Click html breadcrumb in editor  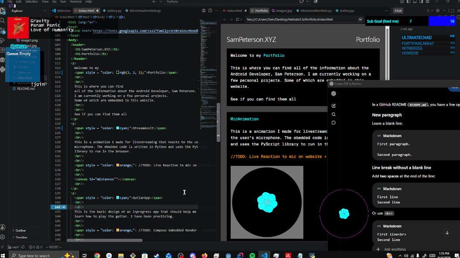(x=84, y=17)
